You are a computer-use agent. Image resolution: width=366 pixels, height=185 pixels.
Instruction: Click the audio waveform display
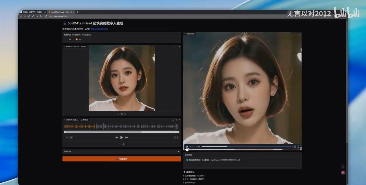[x=122, y=126]
